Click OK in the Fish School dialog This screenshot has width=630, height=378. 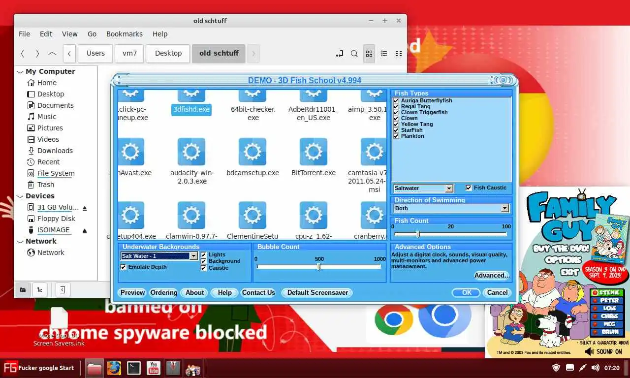click(467, 292)
